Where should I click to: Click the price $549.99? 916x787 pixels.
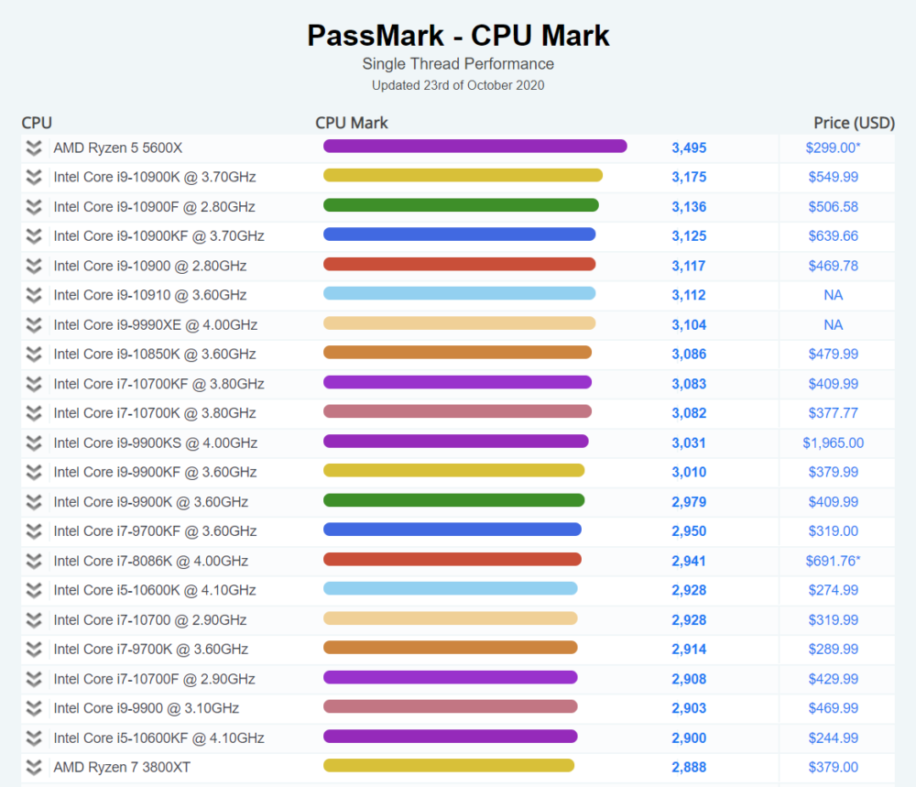pyautogui.click(x=833, y=177)
